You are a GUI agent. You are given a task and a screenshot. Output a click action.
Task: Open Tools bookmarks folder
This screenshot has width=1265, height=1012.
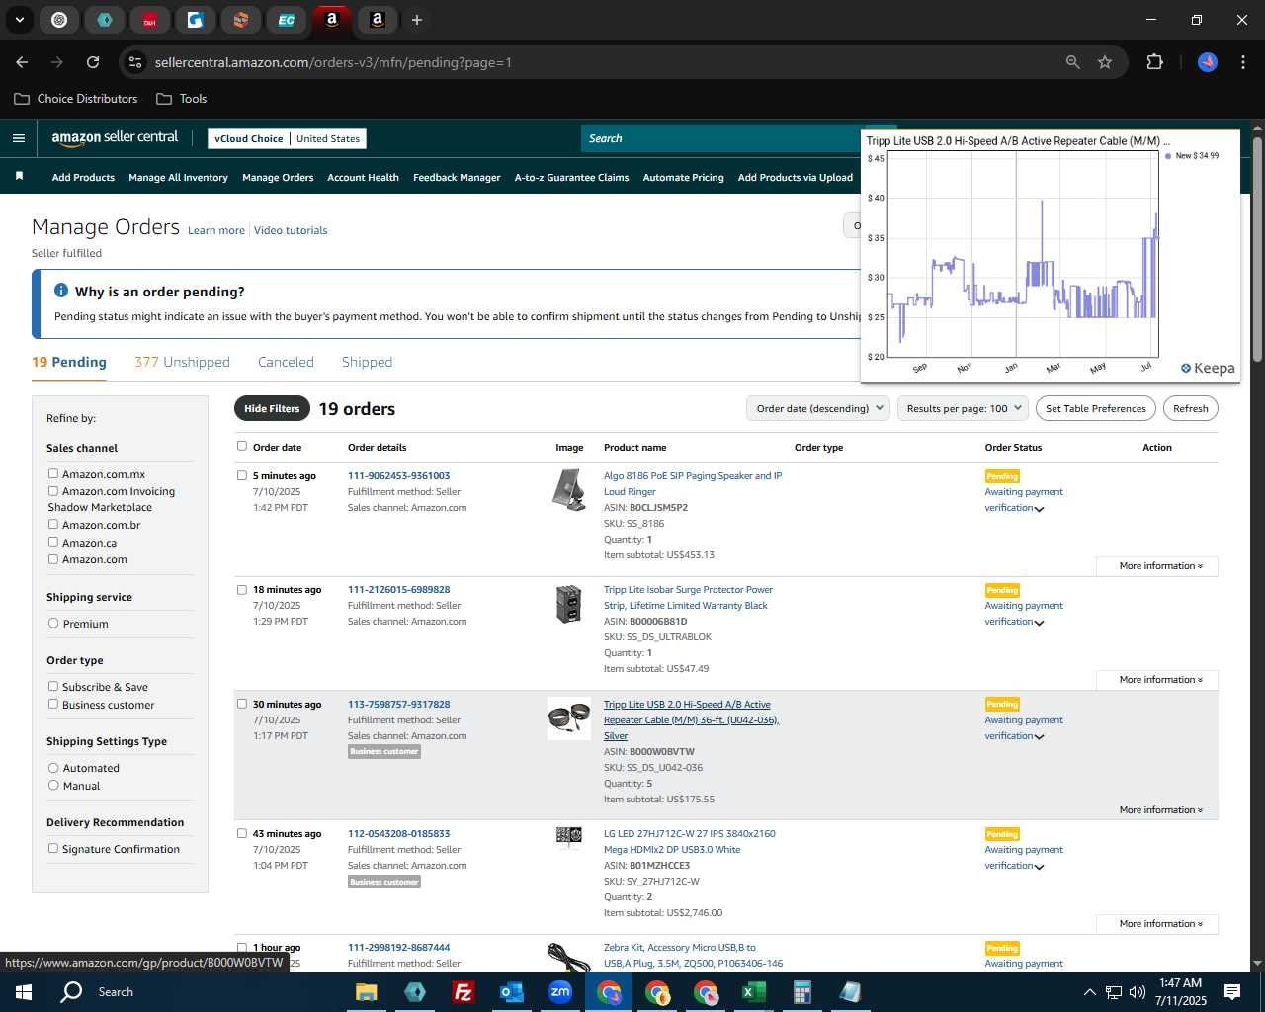[182, 99]
